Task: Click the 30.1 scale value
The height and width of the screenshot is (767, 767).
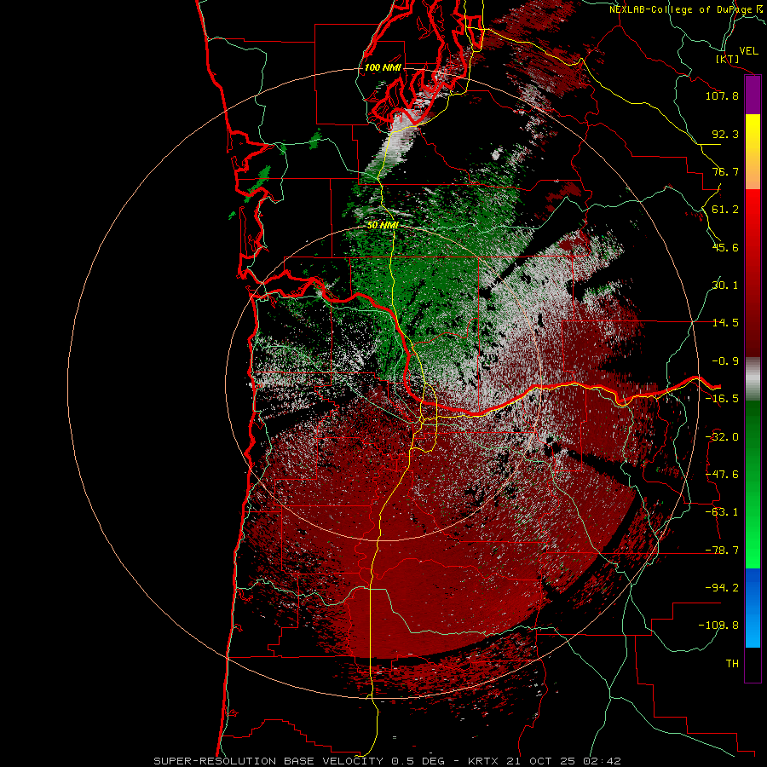Action: pyautogui.click(x=725, y=285)
